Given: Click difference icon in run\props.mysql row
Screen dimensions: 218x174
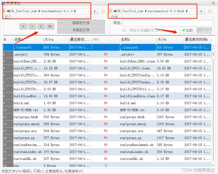Looking at the screenshot, I should [106, 124].
